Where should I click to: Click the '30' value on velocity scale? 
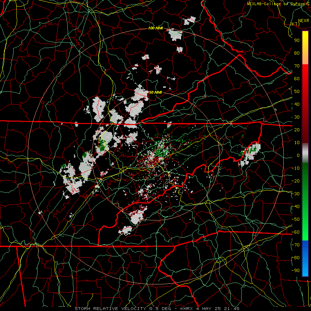(x=297, y=117)
